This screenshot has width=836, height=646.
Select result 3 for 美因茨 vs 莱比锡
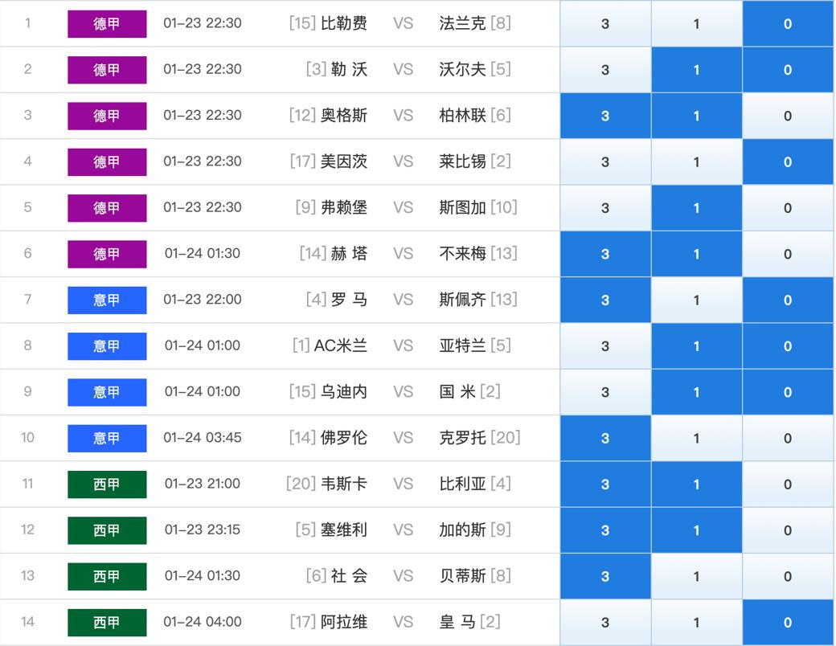[605, 161]
